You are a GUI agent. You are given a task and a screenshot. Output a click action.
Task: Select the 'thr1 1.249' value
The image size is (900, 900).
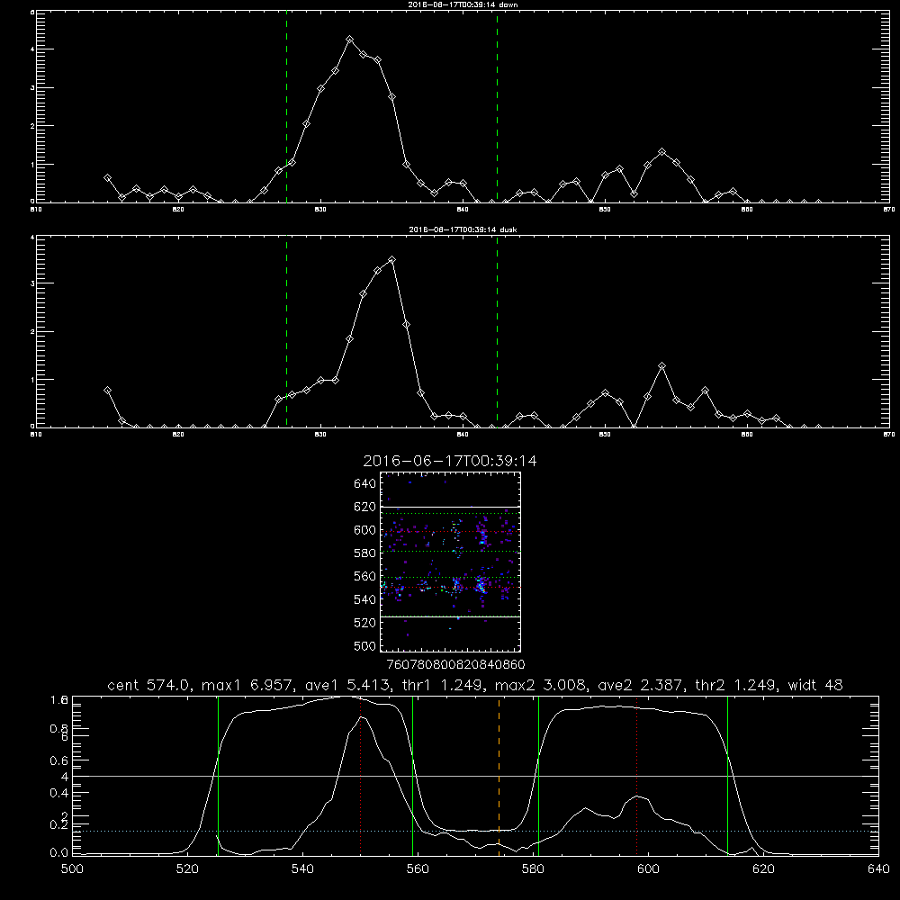tap(442, 685)
